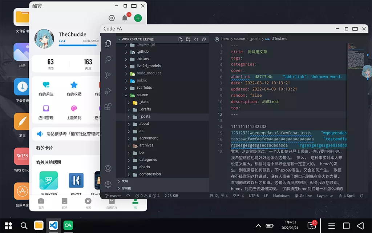Open the 罗技K380 topic card

pos(49,183)
